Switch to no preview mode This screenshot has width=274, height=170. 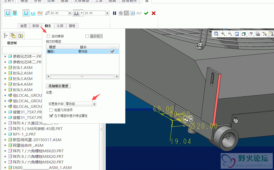pos(121,13)
